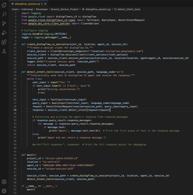Open Source Control branch icon
193x195 pixels.
click(x=4, y=23)
